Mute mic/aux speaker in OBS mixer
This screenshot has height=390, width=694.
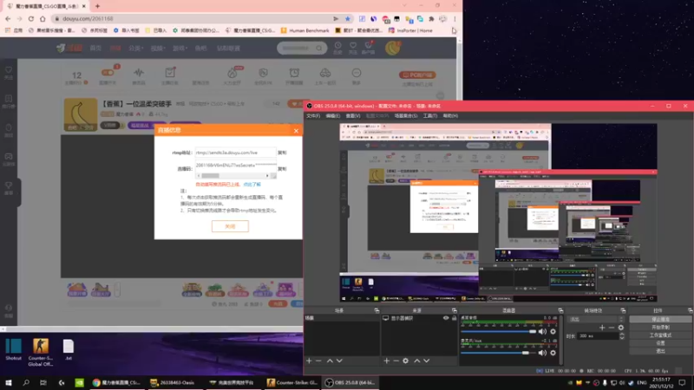coord(542,353)
